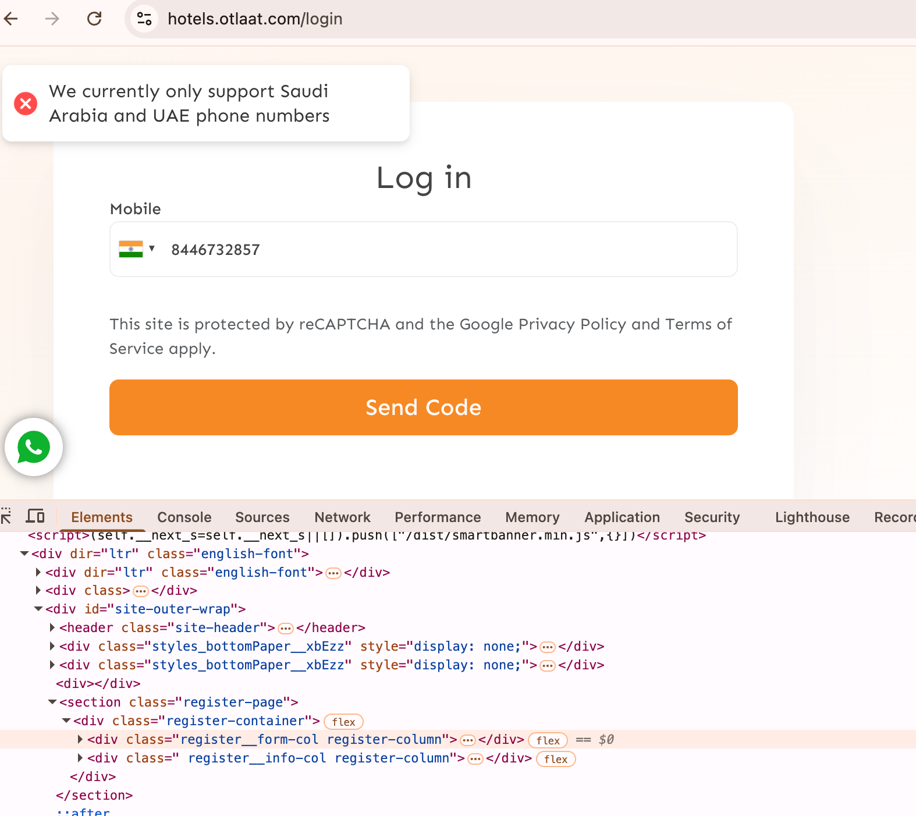916x816 pixels.
Task: Click the ellipsis in nested english-font div
Action: [x=333, y=573]
